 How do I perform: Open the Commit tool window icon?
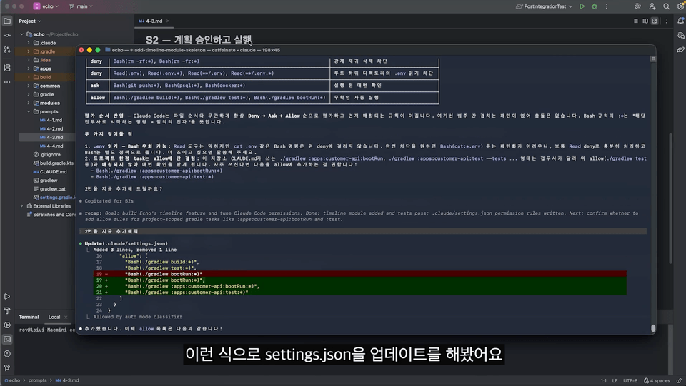pos(7,36)
